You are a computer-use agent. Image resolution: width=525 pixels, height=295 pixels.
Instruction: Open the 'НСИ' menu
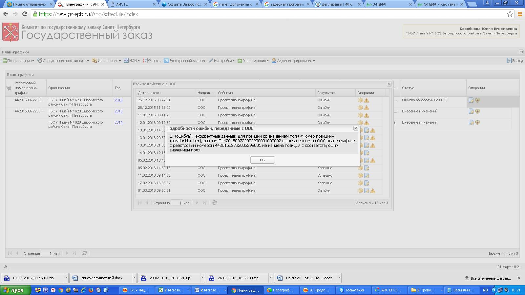pyautogui.click(x=132, y=61)
